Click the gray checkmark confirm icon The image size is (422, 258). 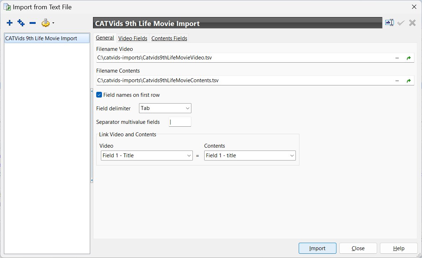click(x=401, y=23)
